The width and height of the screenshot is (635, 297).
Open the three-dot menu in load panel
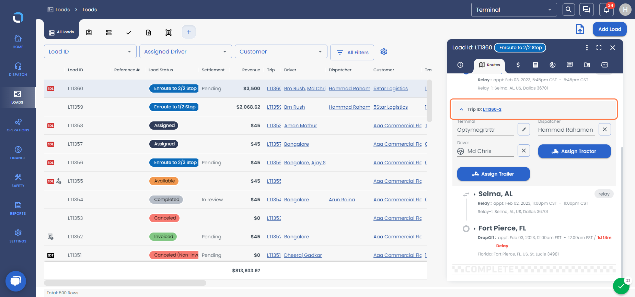(587, 48)
